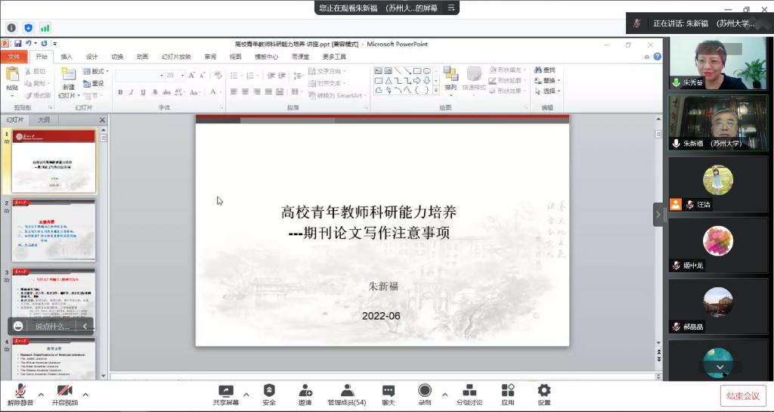Click the 新建幻灯片 new slide button
This screenshot has height=412, width=774.
pos(69,82)
